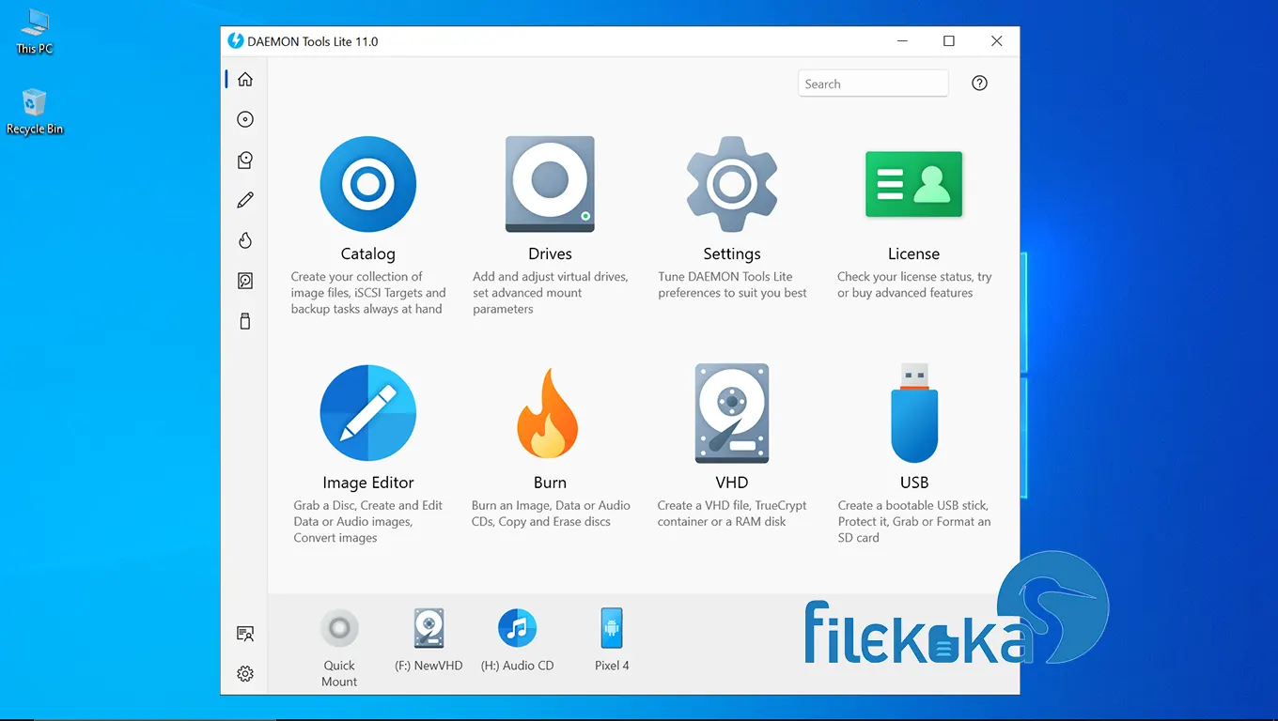Click "Tune DAEMON Tools Lite preferences" description

[732, 284]
